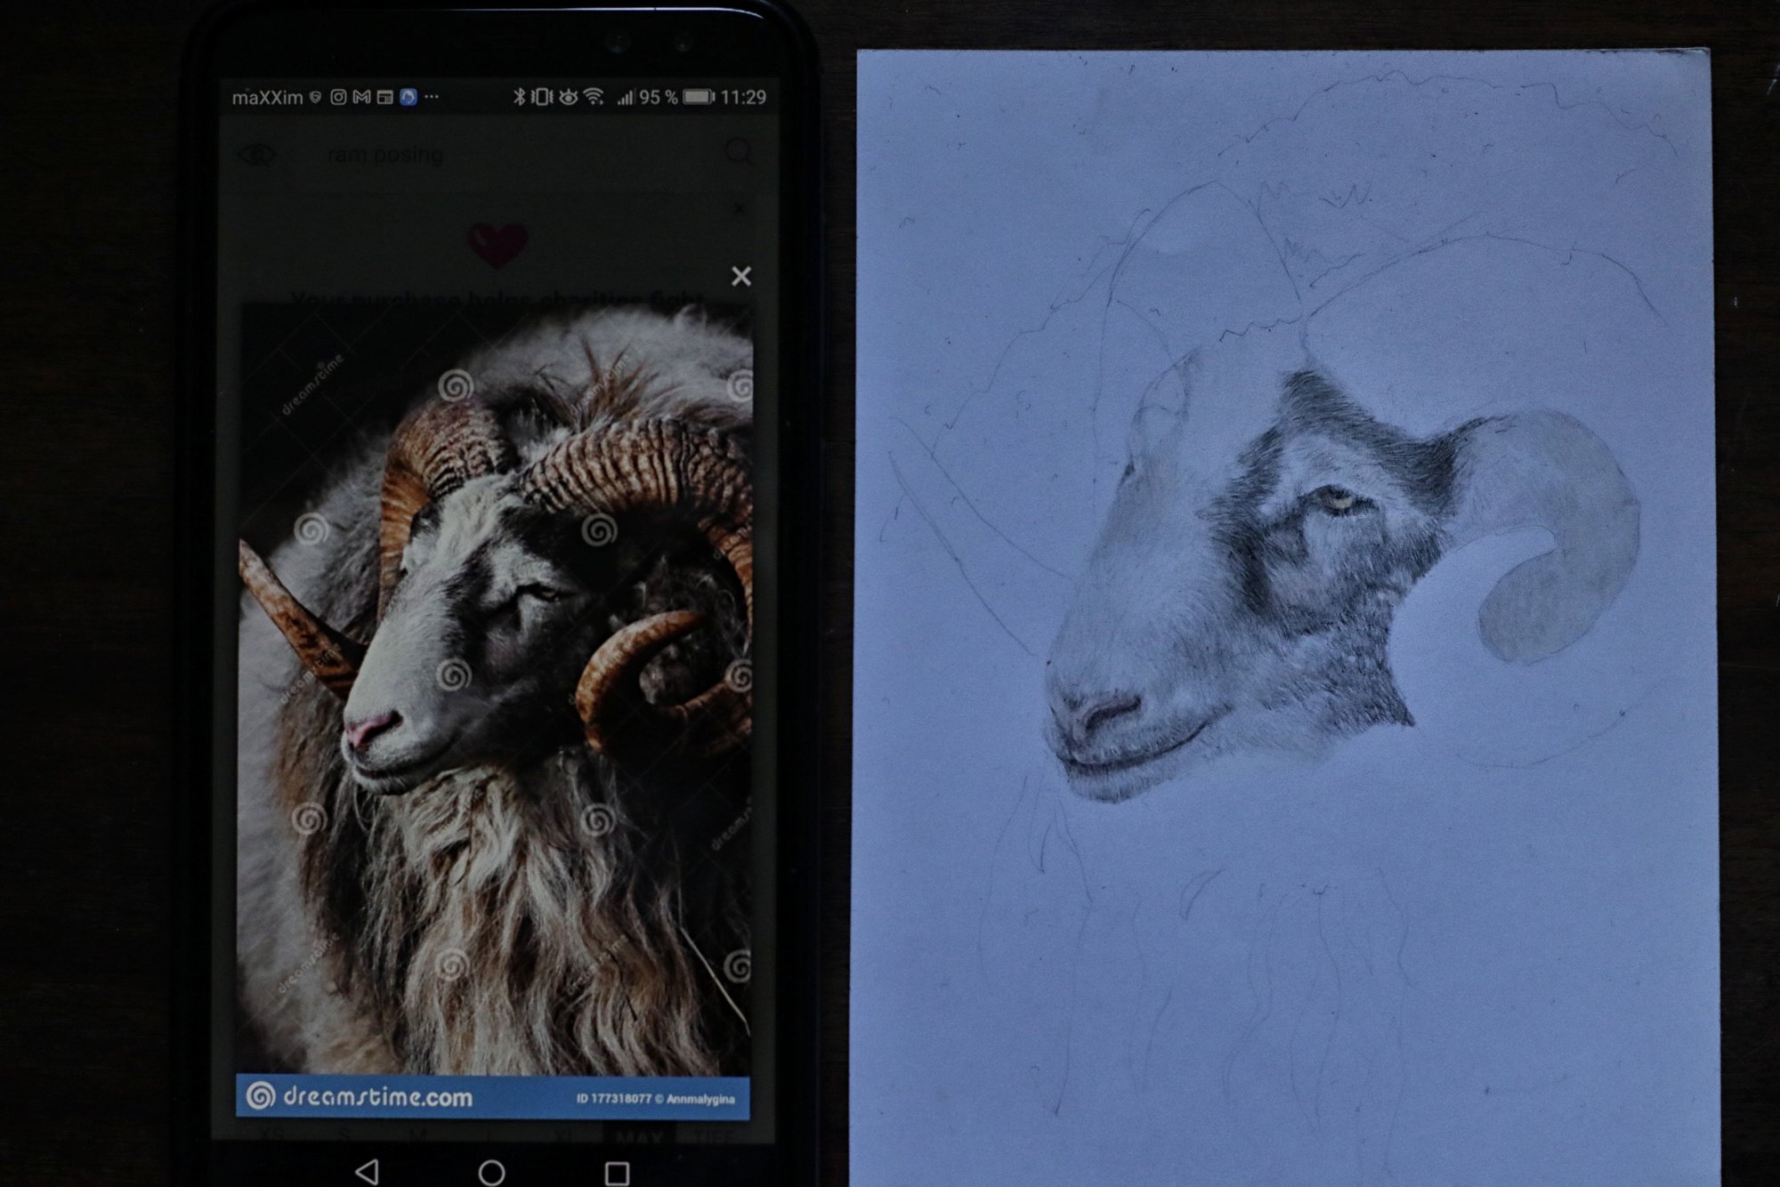The height and width of the screenshot is (1187, 1780).
Task: Tap the Bluetooth status icon
Action: point(520,97)
